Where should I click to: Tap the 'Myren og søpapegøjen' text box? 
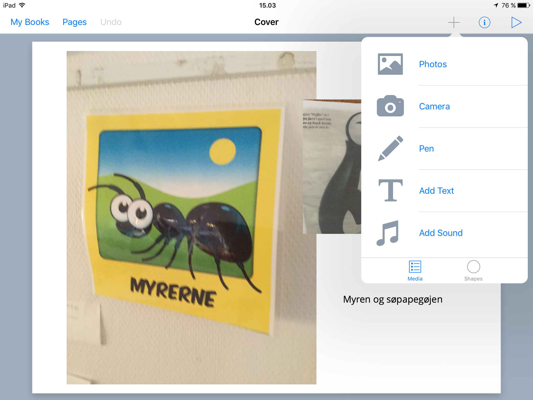(x=392, y=299)
